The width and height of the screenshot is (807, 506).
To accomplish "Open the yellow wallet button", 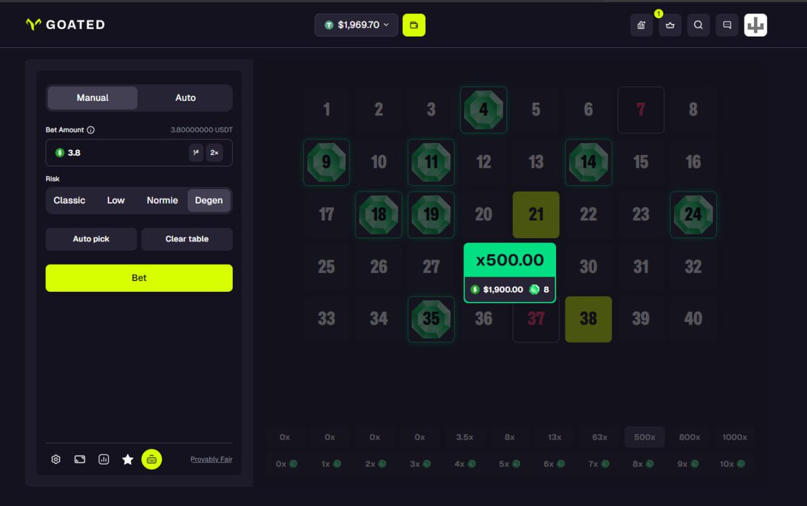I will [414, 25].
